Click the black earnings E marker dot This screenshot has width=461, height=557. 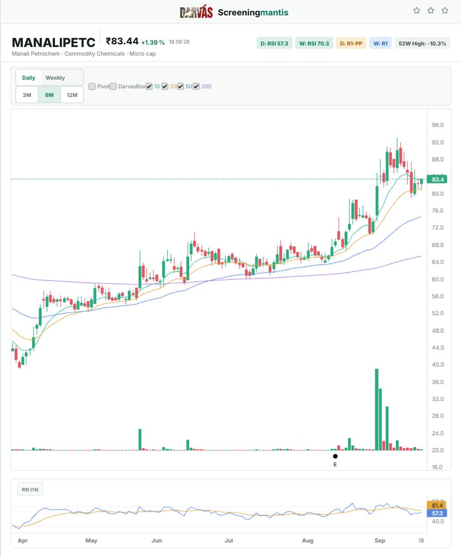pyautogui.click(x=335, y=456)
